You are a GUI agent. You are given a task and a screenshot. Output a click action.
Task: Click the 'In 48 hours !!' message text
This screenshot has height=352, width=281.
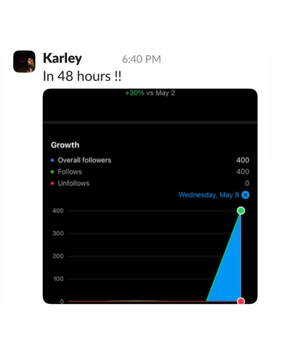pos(82,76)
